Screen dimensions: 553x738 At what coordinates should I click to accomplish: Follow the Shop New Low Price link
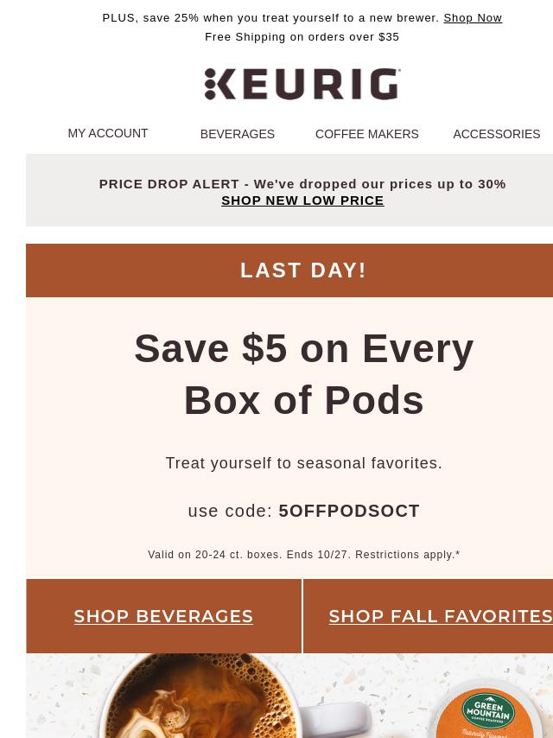(302, 200)
